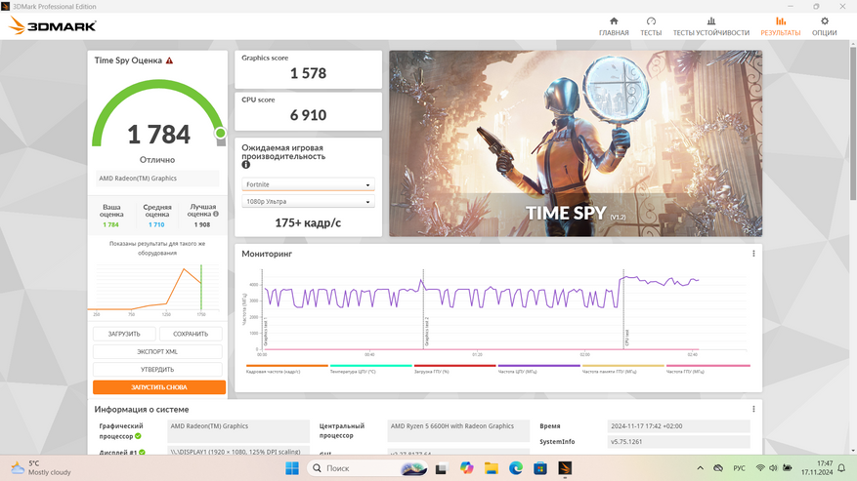Image resolution: width=857 pixels, height=481 pixels.
Task: Switch to the Результаты tab
Action: (x=781, y=26)
